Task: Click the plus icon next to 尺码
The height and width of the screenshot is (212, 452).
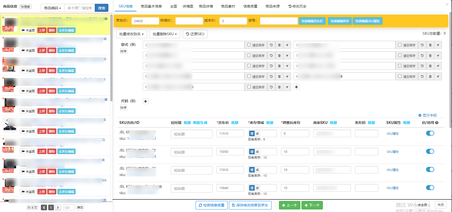Action: pos(146,101)
